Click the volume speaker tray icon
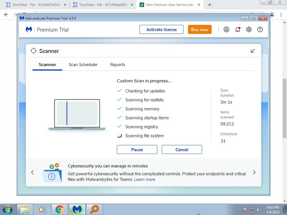Image resolution: width=287 pixels, height=215 pixels. click(x=259, y=210)
